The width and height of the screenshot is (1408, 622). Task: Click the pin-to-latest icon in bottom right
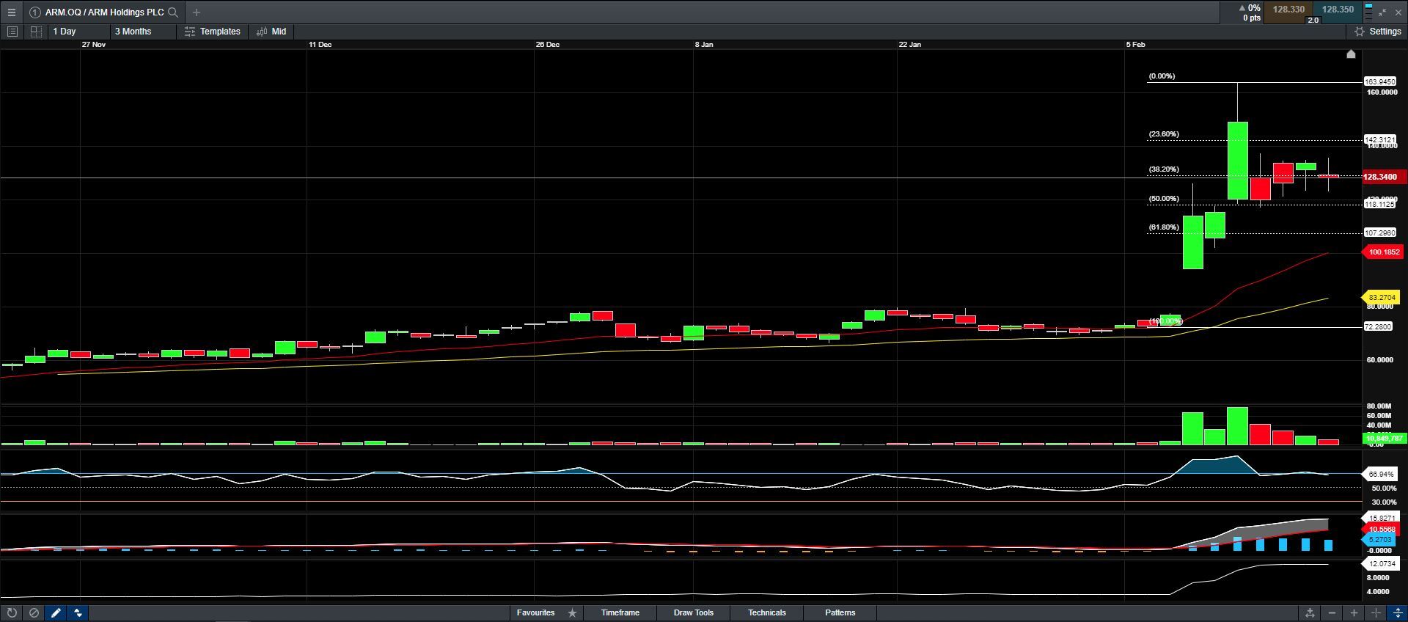click(x=1310, y=612)
